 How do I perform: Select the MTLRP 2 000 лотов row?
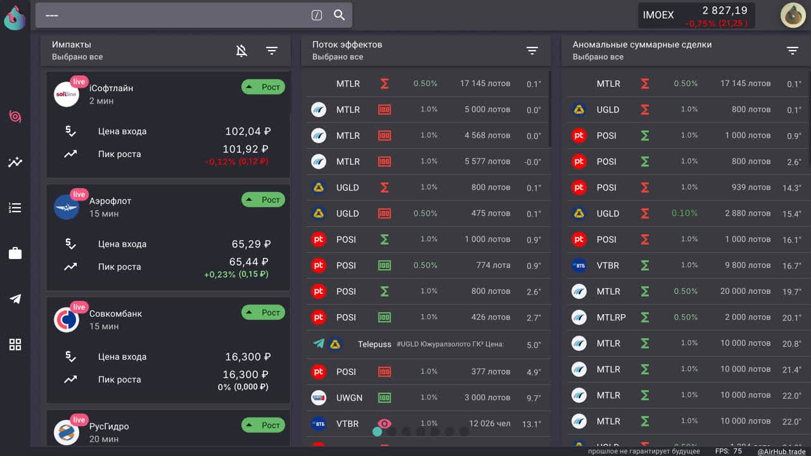[687, 317]
